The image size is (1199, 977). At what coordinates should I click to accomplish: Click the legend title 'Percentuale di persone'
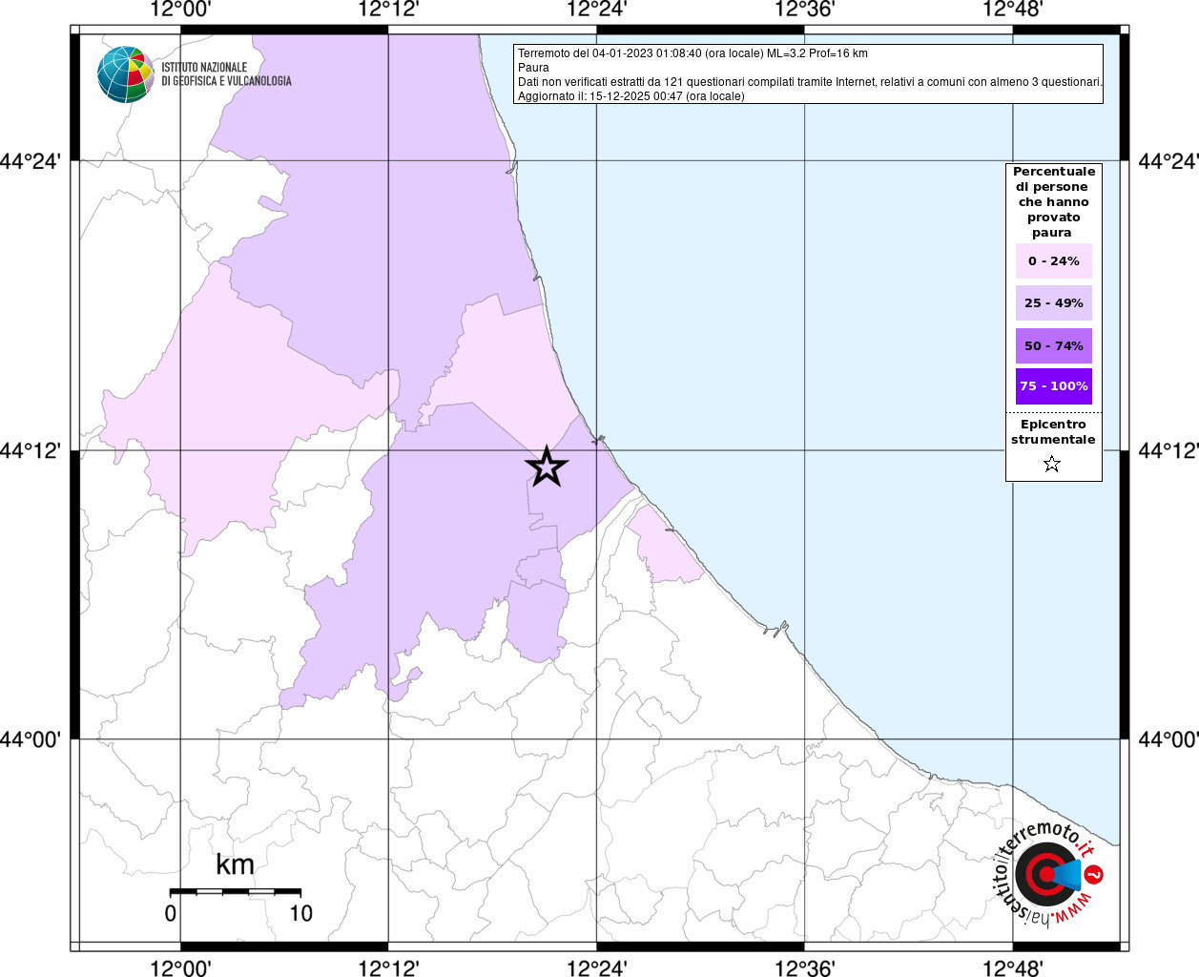(1054, 201)
